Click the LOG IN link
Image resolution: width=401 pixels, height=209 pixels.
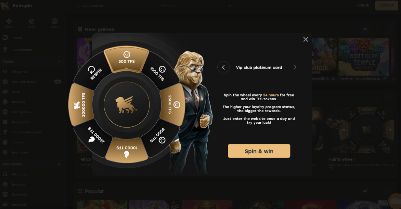(x=363, y=6)
